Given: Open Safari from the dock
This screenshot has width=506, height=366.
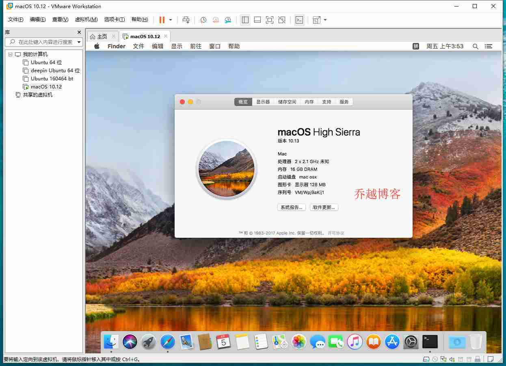Looking at the screenshot, I should [x=167, y=342].
